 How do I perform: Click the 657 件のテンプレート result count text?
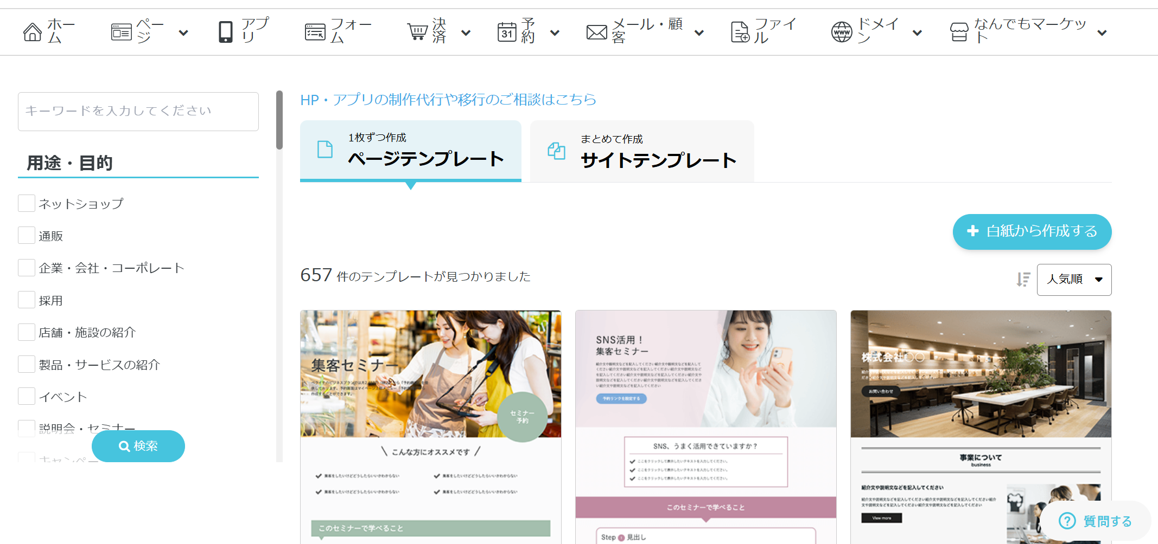(415, 276)
